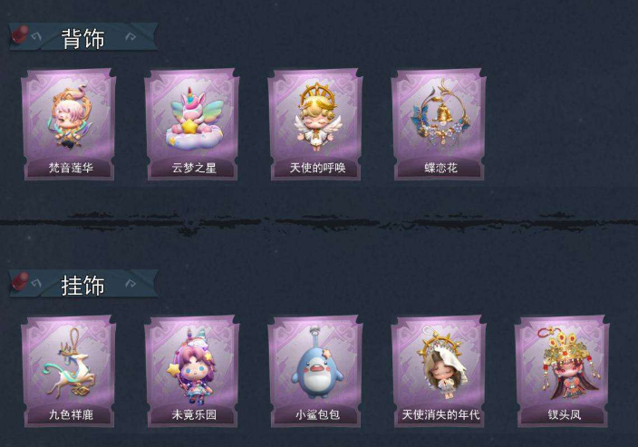
Task: Select the 梵音莲华 back accessory card
Action: coord(69,124)
